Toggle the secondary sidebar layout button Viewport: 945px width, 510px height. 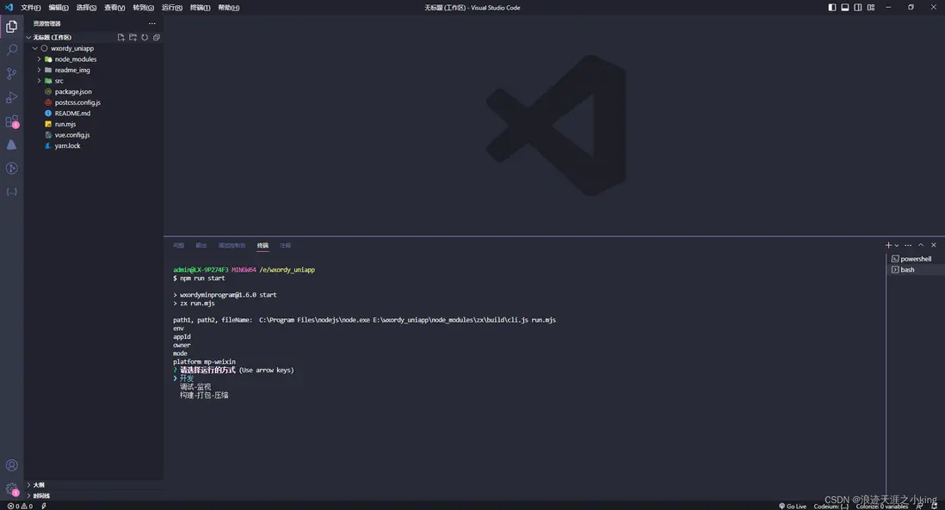click(858, 8)
